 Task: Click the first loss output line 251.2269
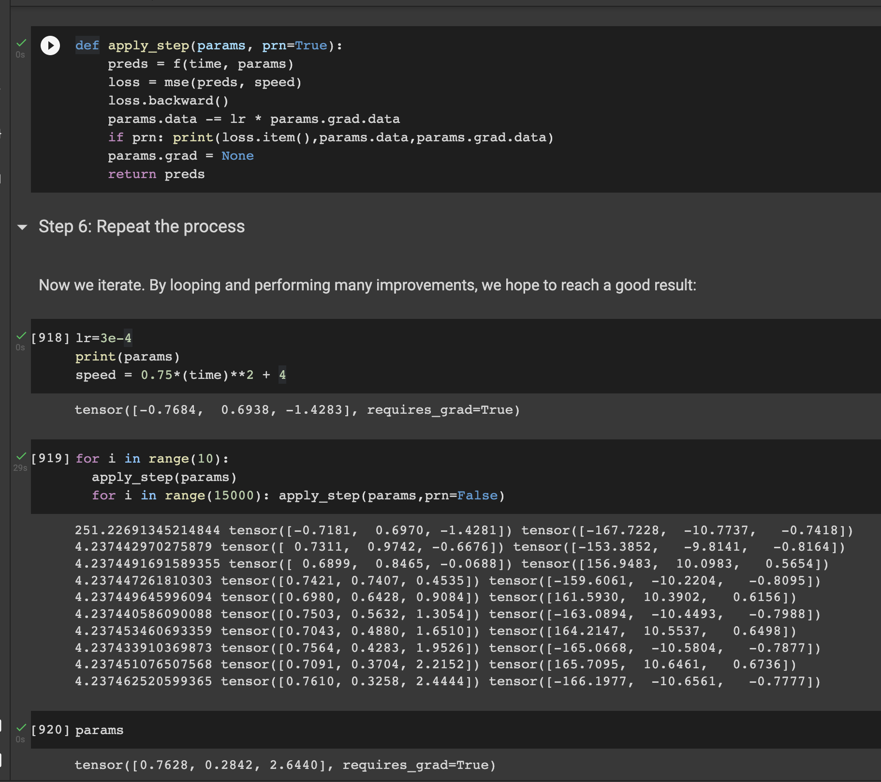(x=147, y=530)
